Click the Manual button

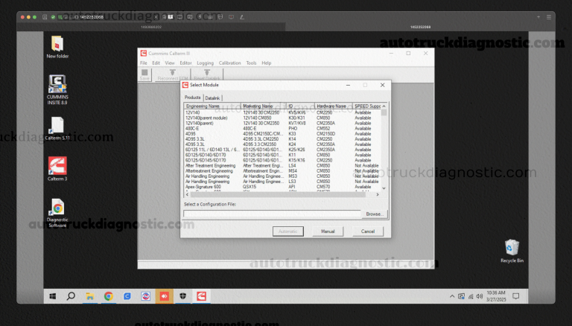pyautogui.click(x=328, y=231)
